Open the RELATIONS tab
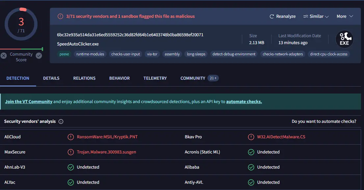 click(84, 78)
